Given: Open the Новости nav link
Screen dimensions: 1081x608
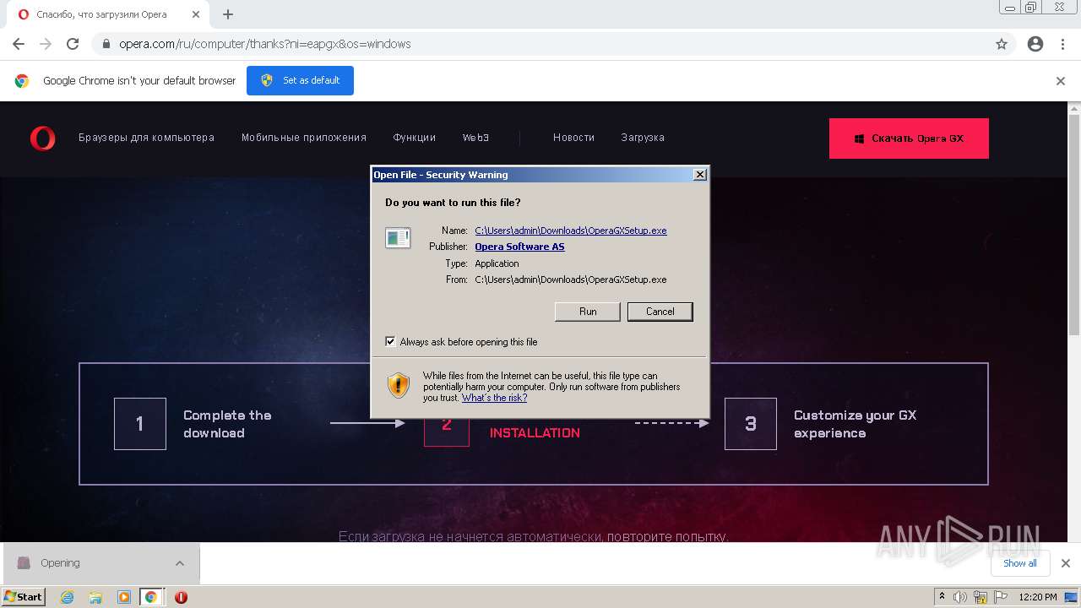Looking at the screenshot, I should [x=573, y=138].
